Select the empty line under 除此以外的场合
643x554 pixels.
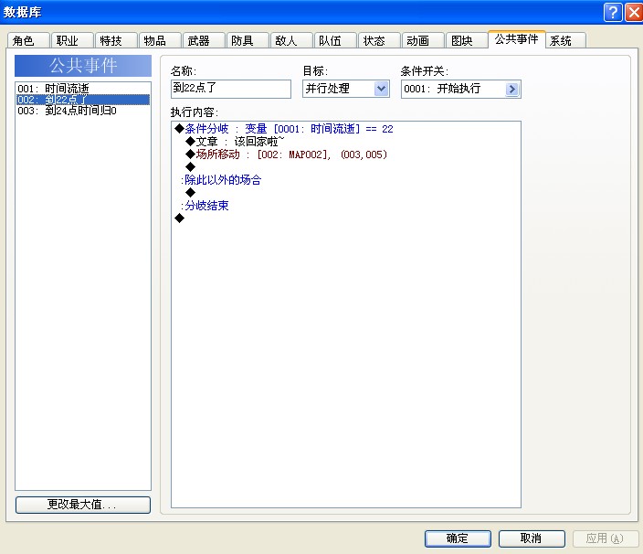coord(190,193)
